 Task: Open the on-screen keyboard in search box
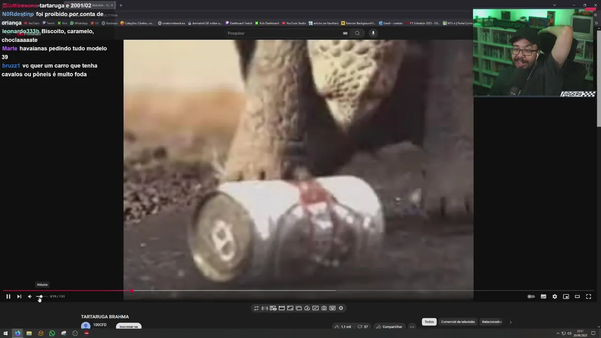point(345,33)
